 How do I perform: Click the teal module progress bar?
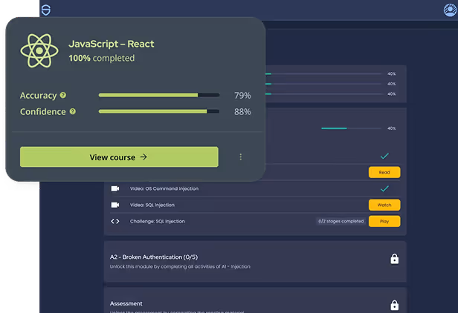tap(351, 128)
